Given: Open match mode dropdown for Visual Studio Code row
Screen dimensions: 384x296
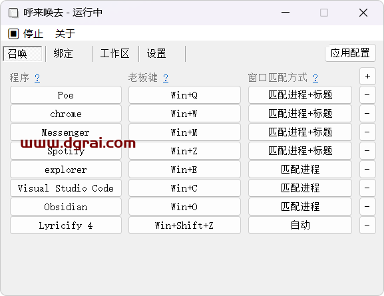Looking at the screenshot, I should point(300,188).
